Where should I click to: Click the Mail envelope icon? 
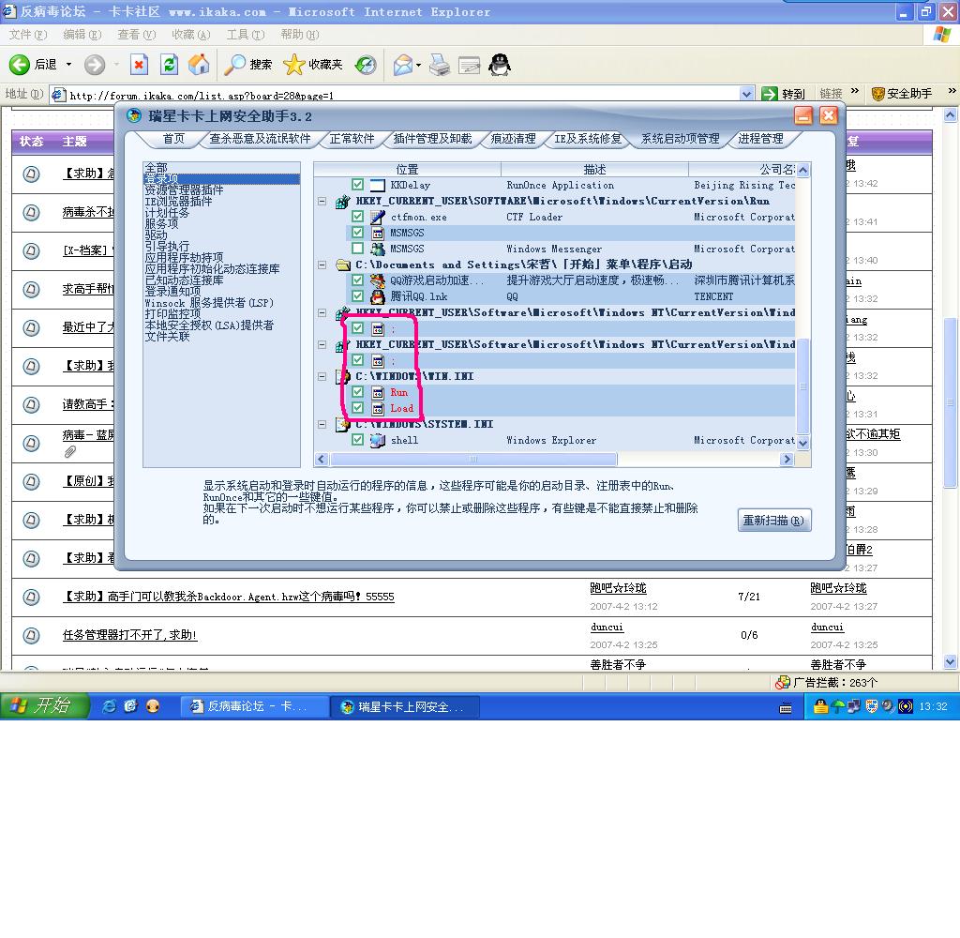(403, 65)
